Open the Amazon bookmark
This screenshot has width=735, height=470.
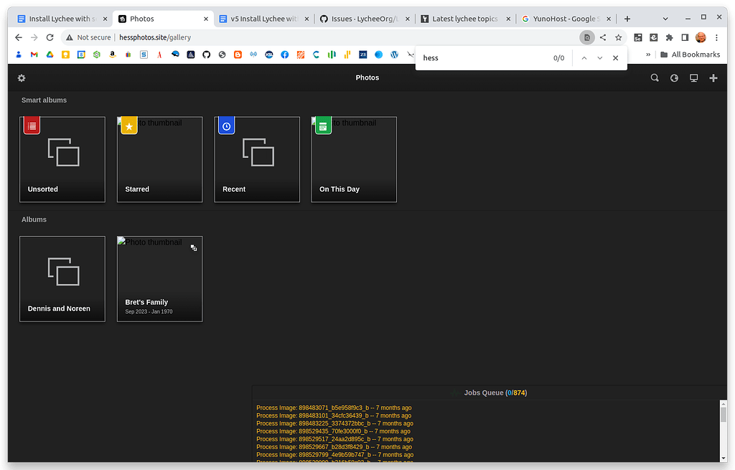point(113,55)
